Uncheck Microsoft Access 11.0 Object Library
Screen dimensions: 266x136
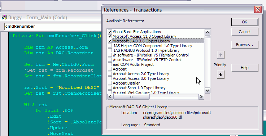110,36
